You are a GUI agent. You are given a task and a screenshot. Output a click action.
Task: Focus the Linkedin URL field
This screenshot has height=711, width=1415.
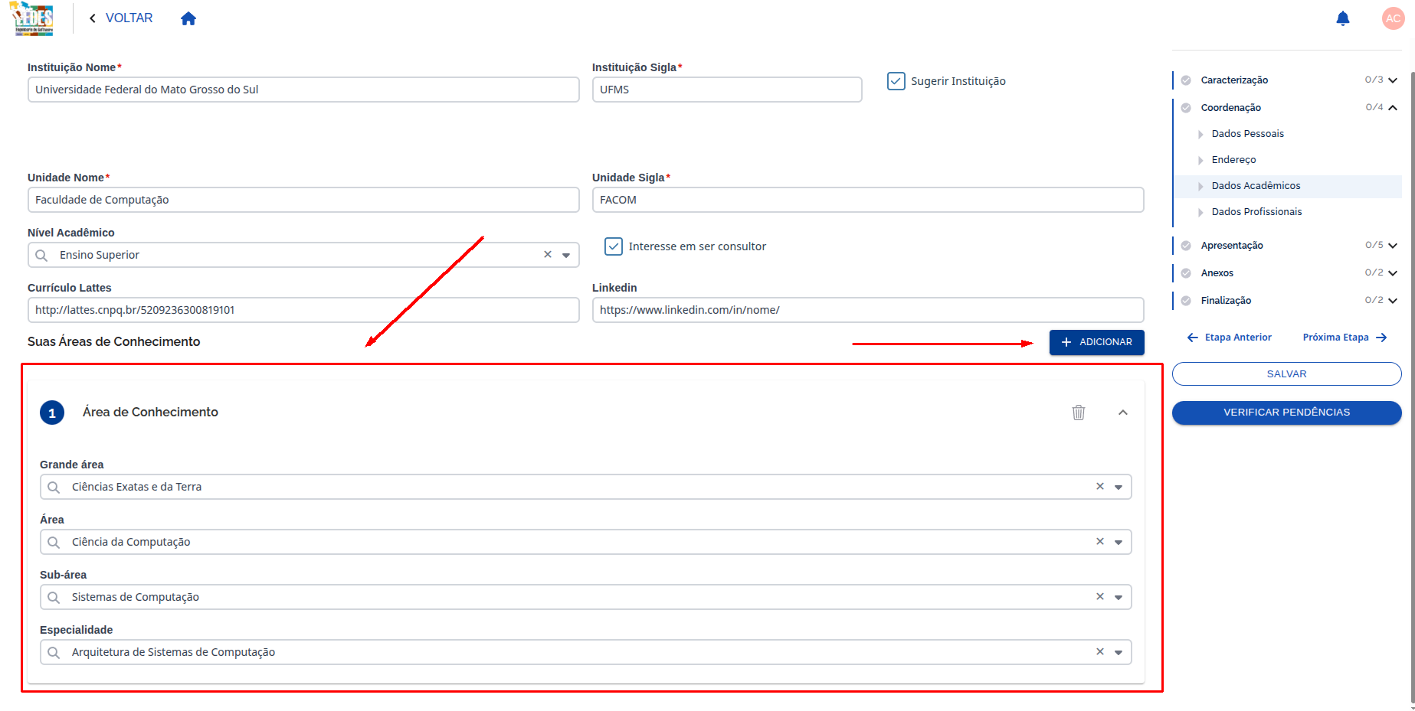(868, 310)
